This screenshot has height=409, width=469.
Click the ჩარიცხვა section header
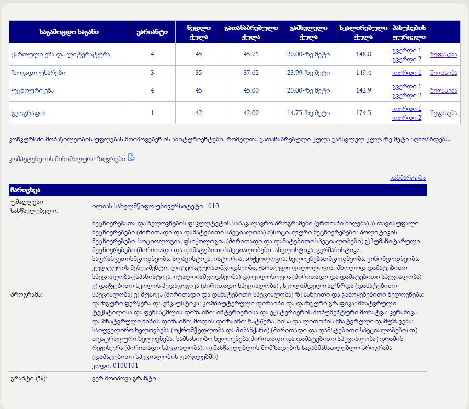pos(218,190)
